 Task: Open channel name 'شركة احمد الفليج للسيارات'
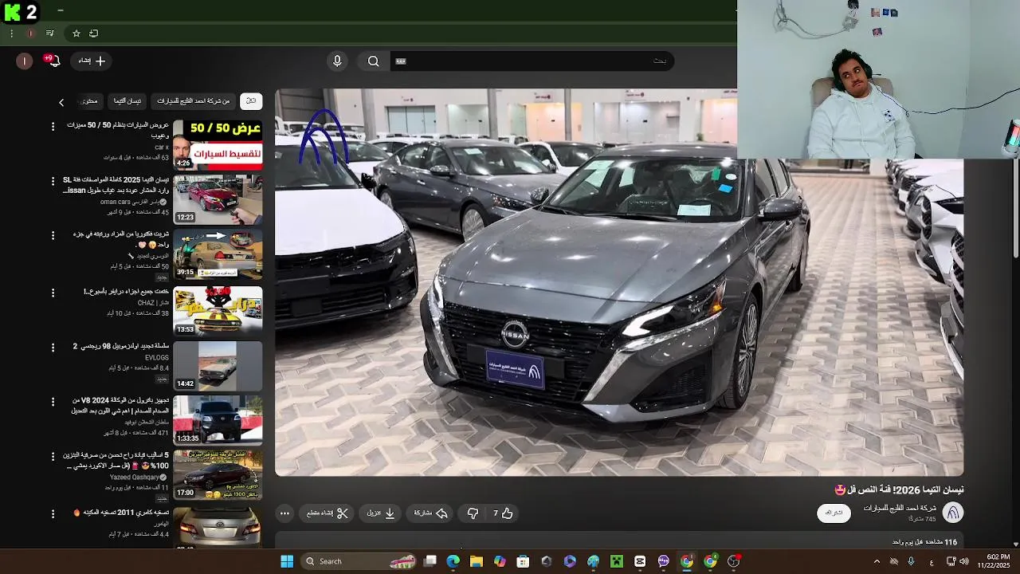tap(899, 508)
